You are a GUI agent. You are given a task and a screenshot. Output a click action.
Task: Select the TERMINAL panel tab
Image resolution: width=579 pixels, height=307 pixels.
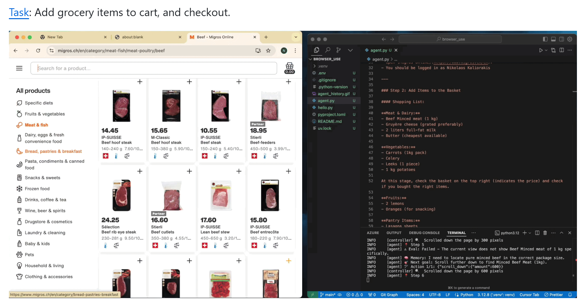click(x=456, y=233)
